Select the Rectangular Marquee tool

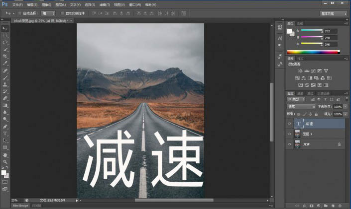[x=5, y=36]
